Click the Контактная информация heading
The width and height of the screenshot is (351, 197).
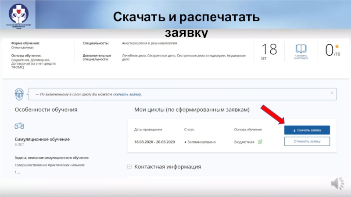[168, 167]
